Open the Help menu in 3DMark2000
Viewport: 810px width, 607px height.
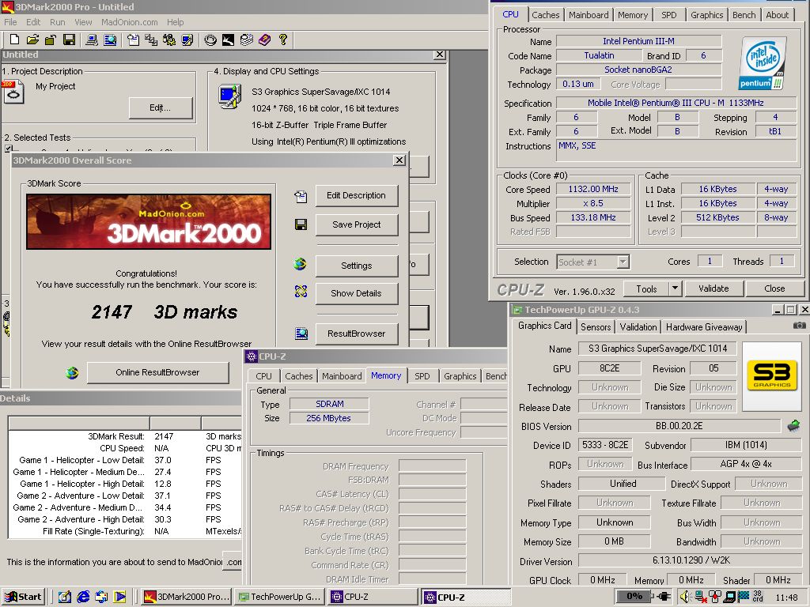coord(175,22)
